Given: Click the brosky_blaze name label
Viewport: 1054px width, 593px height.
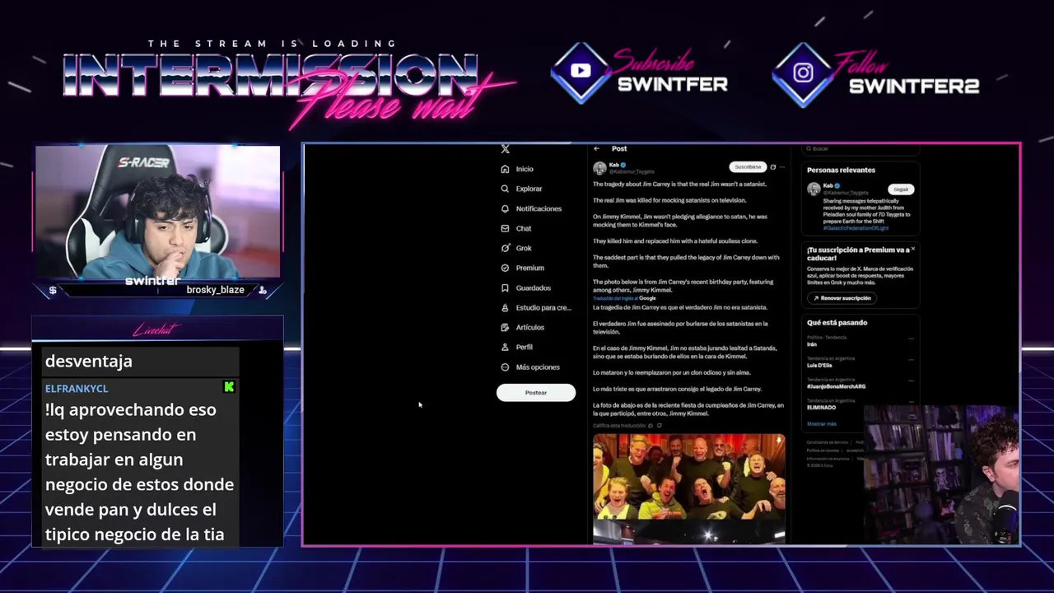Looking at the screenshot, I should pyautogui.click(x=215, y=290).
